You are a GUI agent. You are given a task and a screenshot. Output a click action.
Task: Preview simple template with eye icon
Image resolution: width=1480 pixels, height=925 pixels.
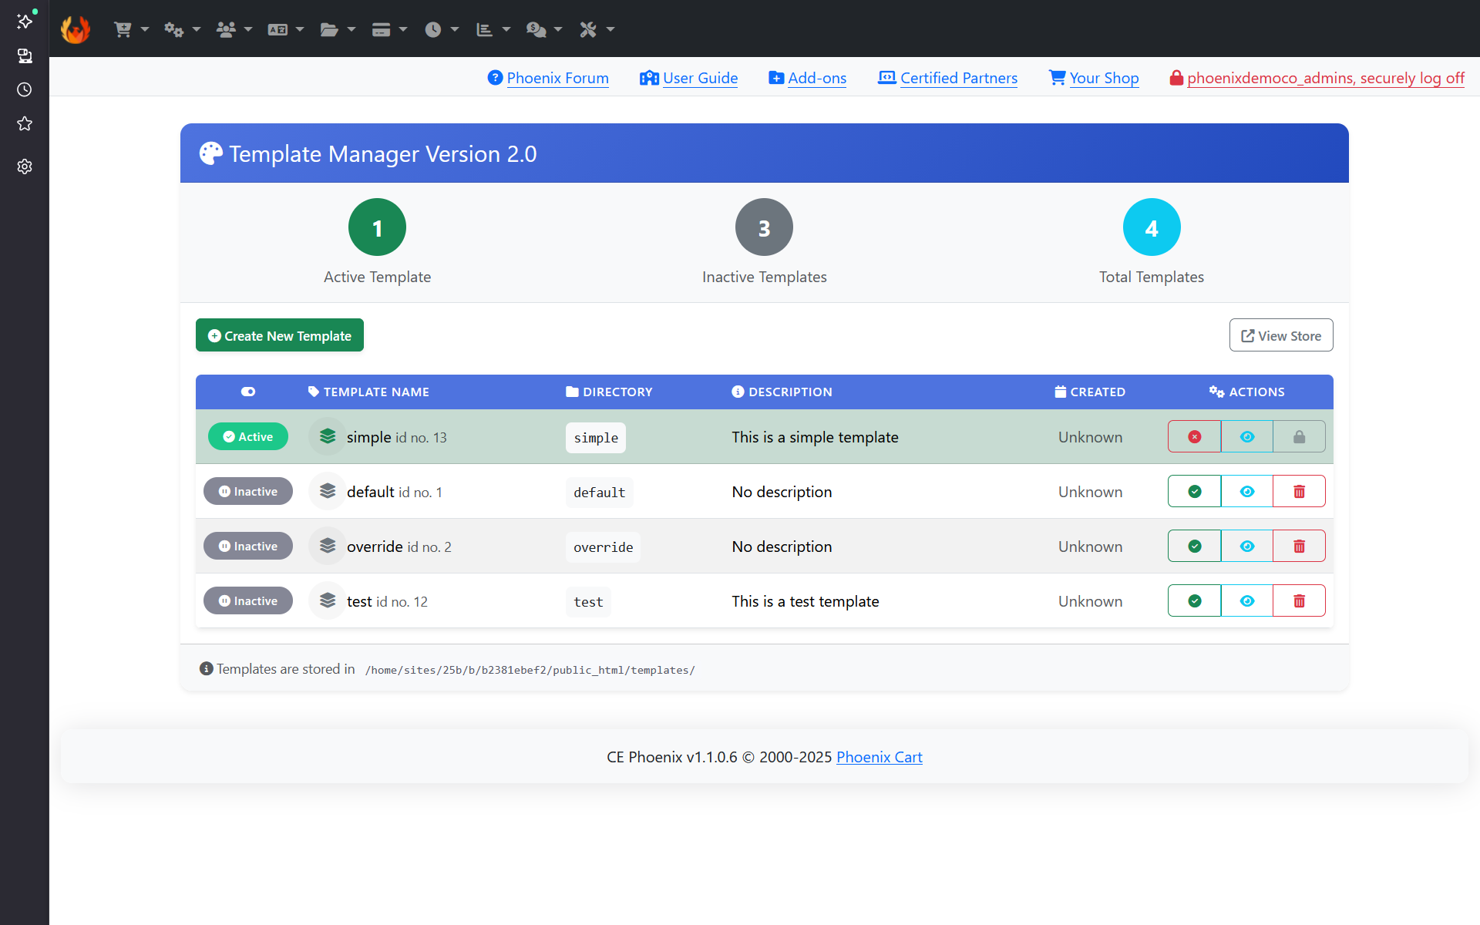click(x=1246, y=436)
